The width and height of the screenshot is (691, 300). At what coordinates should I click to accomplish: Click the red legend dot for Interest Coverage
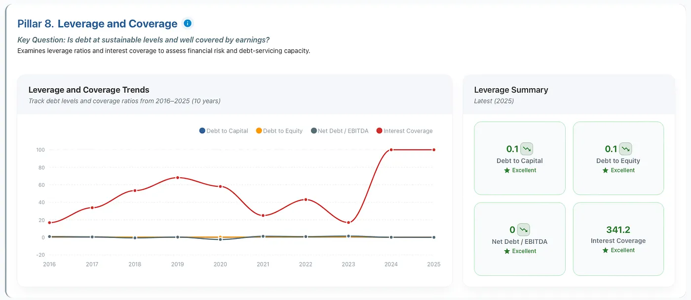[x=379, y=131]
